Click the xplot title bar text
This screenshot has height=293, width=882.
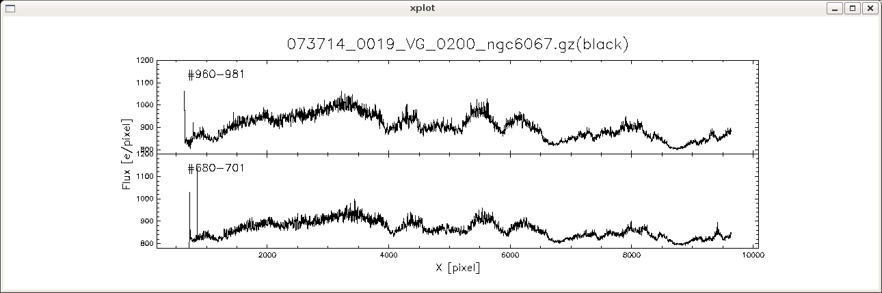[x=422, y=8]
